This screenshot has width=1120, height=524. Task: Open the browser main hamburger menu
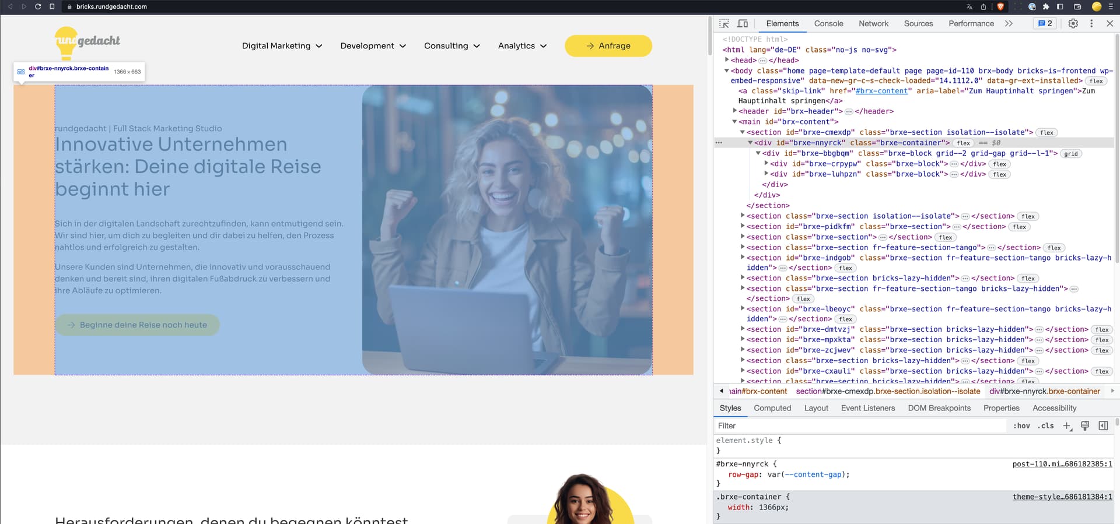pyautogui.click(x=1111, y=7)
